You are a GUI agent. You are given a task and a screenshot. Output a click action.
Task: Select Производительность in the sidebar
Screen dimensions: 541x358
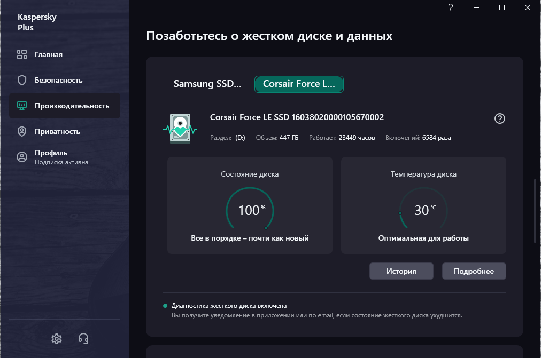pos(65,106)
